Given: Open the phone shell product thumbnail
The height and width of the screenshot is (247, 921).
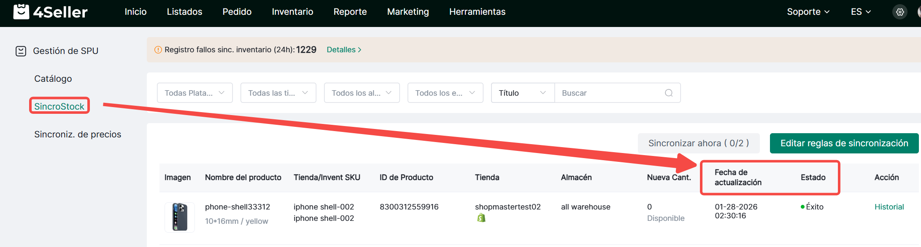Looking at the screenshot, I should (180, 217).
